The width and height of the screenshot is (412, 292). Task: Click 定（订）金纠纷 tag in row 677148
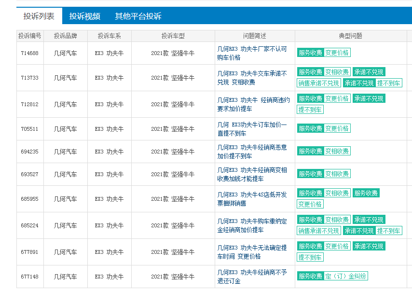point(346,276)
